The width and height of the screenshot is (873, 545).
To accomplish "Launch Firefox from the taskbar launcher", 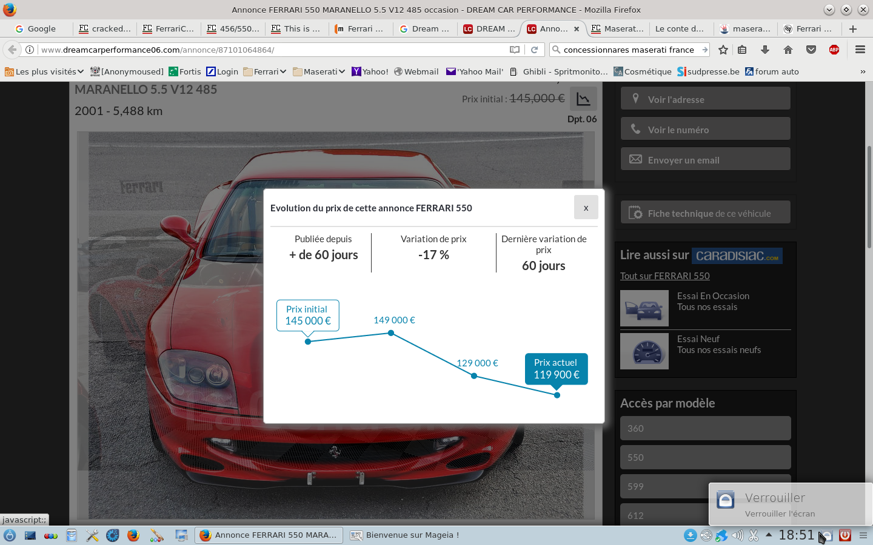I will coord(133,535).
